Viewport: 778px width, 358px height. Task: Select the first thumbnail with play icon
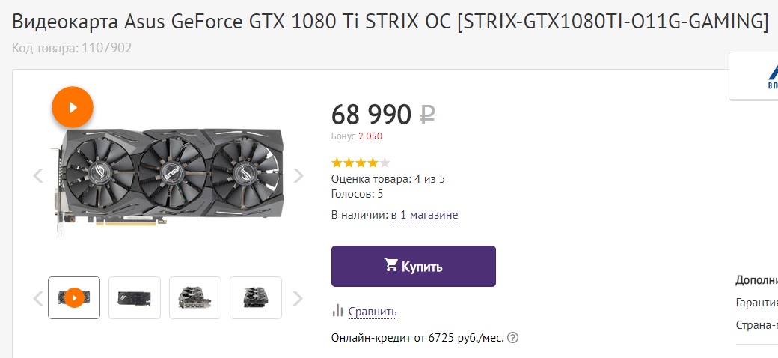74,297
